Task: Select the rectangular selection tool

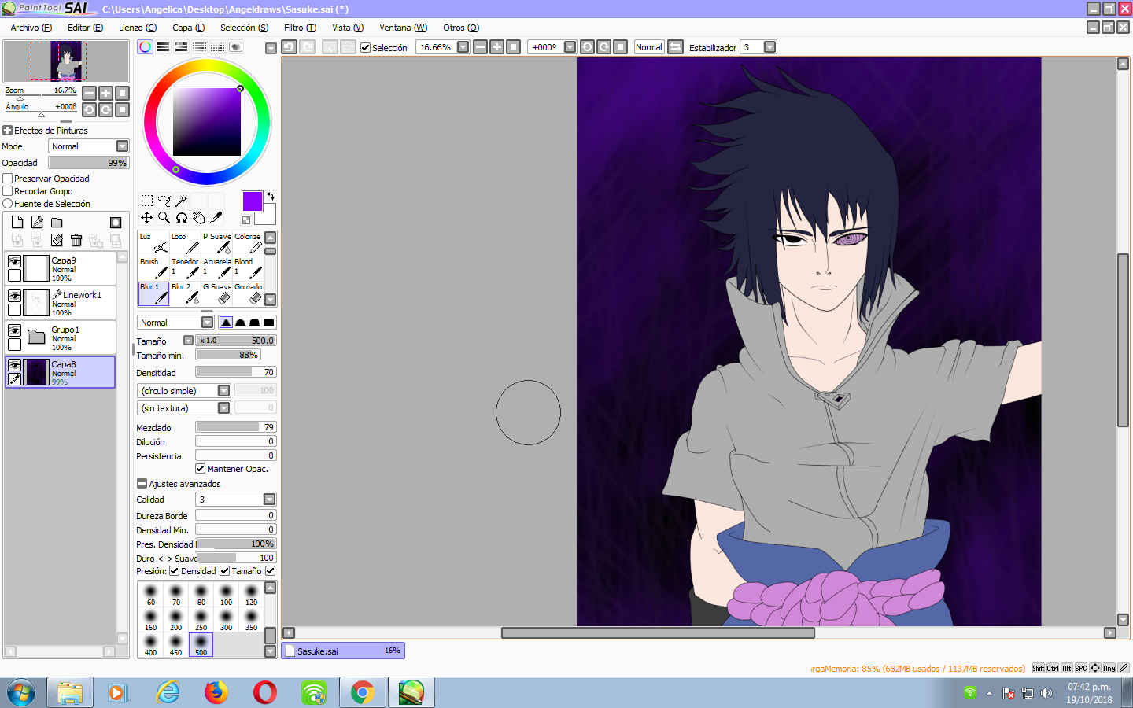Action: tap(147, 201)
